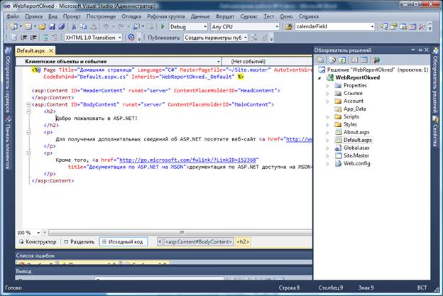443x296 pixels.
Task: Expand the Properties node in solution tree
Action: (327, 86)
